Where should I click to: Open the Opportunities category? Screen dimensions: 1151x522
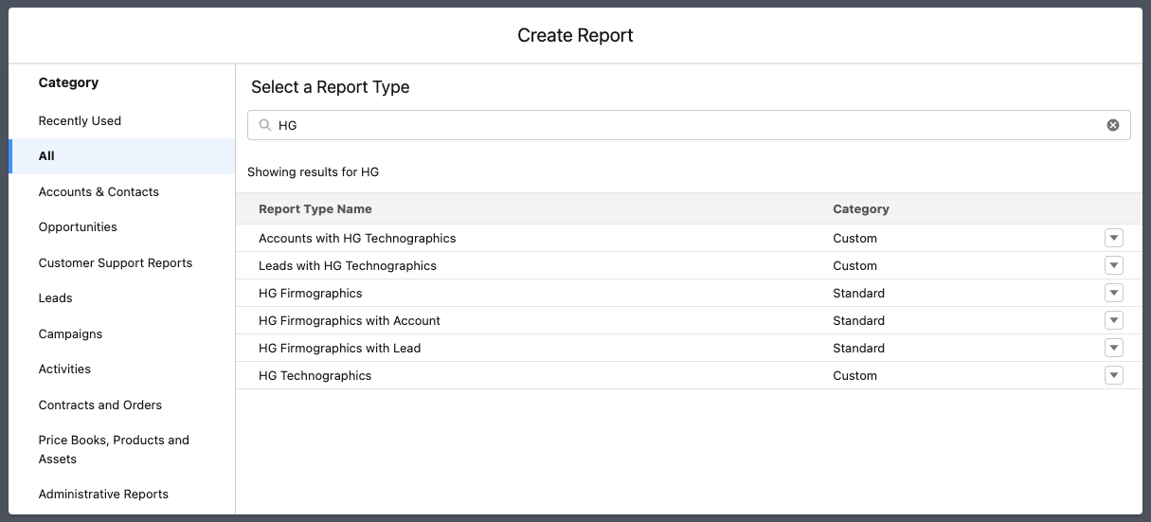78,227
